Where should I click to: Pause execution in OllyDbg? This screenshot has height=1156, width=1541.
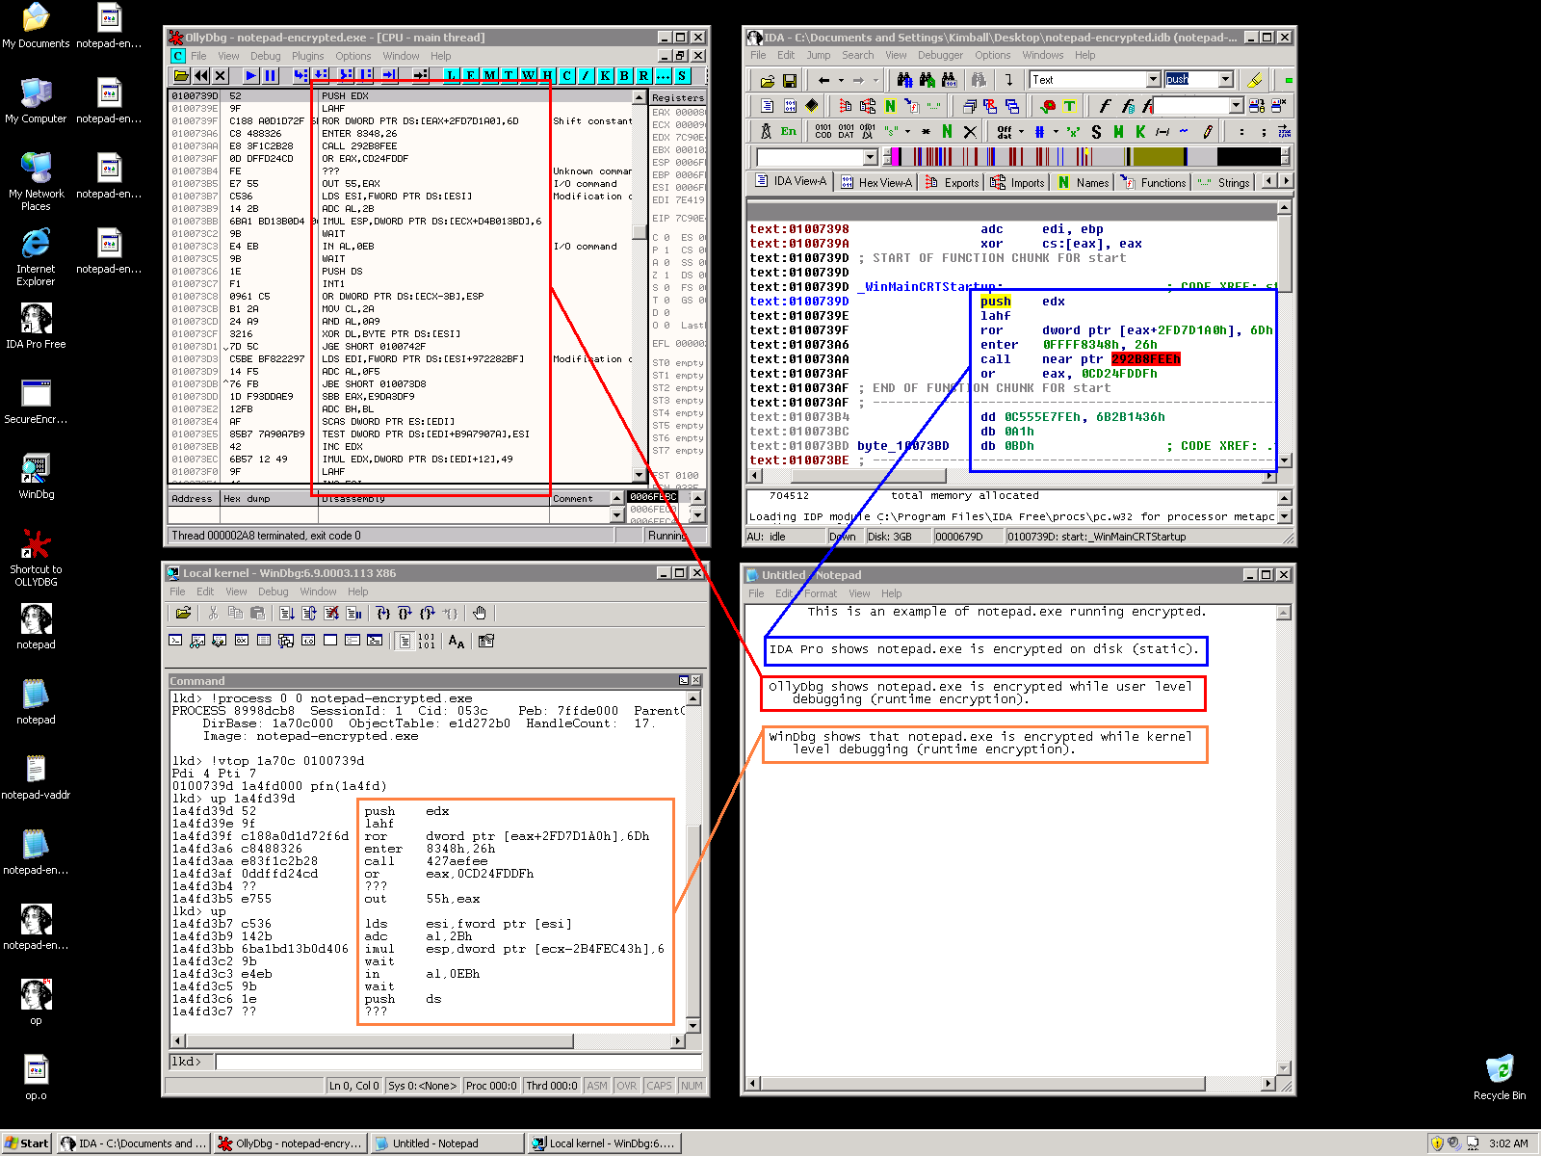(x=271, y=75)
